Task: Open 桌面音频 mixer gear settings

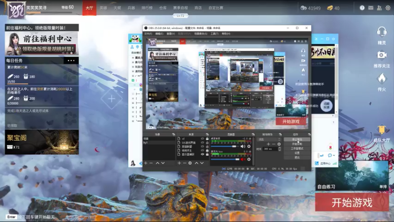Action: pyautogui.click(x=249, y=146)
